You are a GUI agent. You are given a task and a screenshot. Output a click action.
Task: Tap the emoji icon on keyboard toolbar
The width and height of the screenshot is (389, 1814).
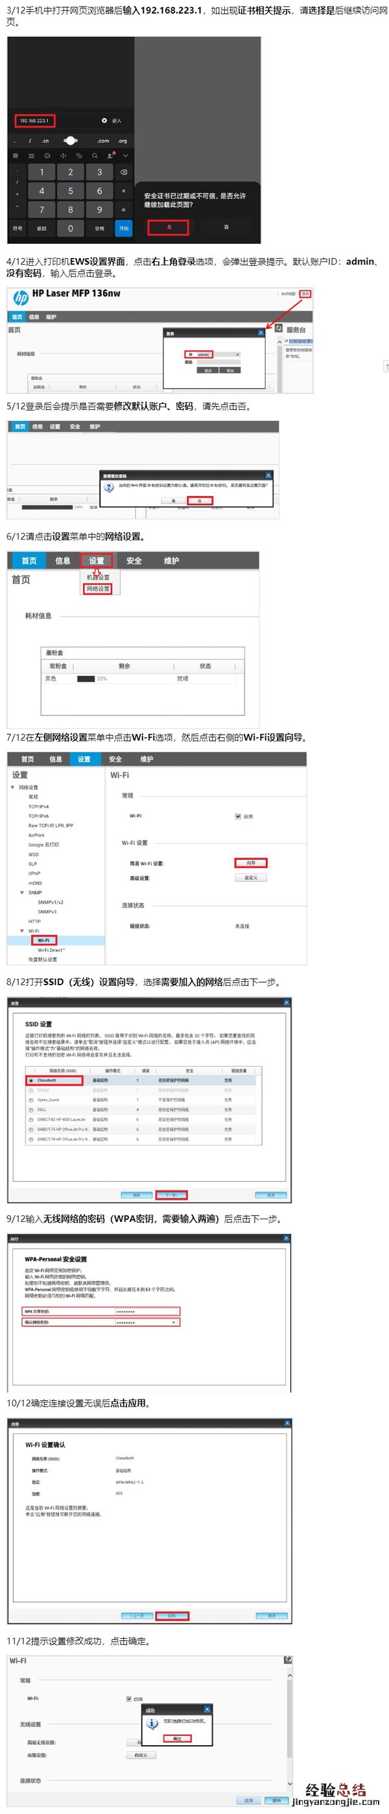tap(47, 156)
